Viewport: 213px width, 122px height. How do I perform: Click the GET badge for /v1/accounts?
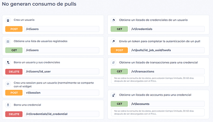[x=119, y=104]
